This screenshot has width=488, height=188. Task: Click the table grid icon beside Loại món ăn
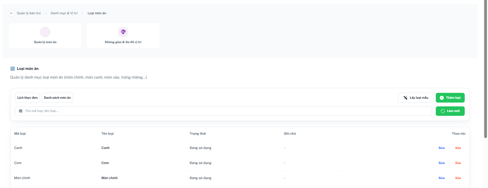coord(13,69)
